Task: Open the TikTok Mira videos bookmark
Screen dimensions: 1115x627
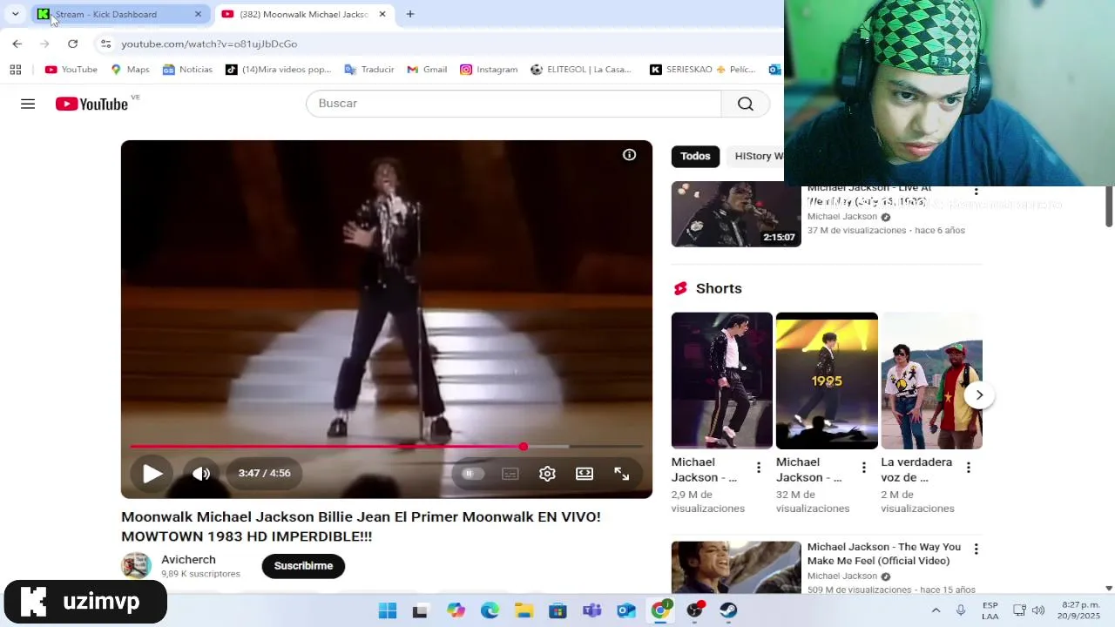Action: point(279,70)
